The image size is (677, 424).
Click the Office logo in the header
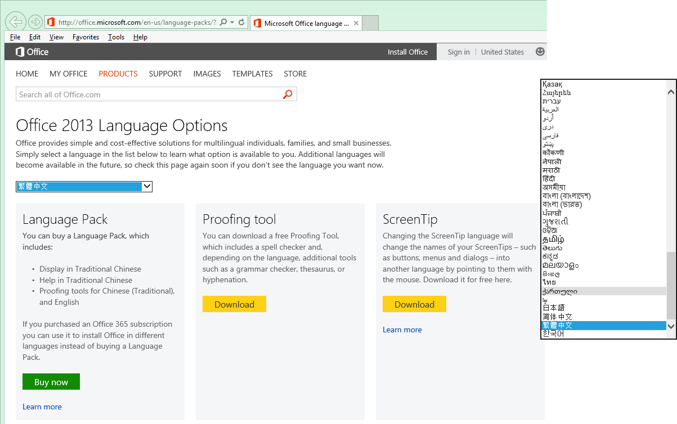coord(32,52)
